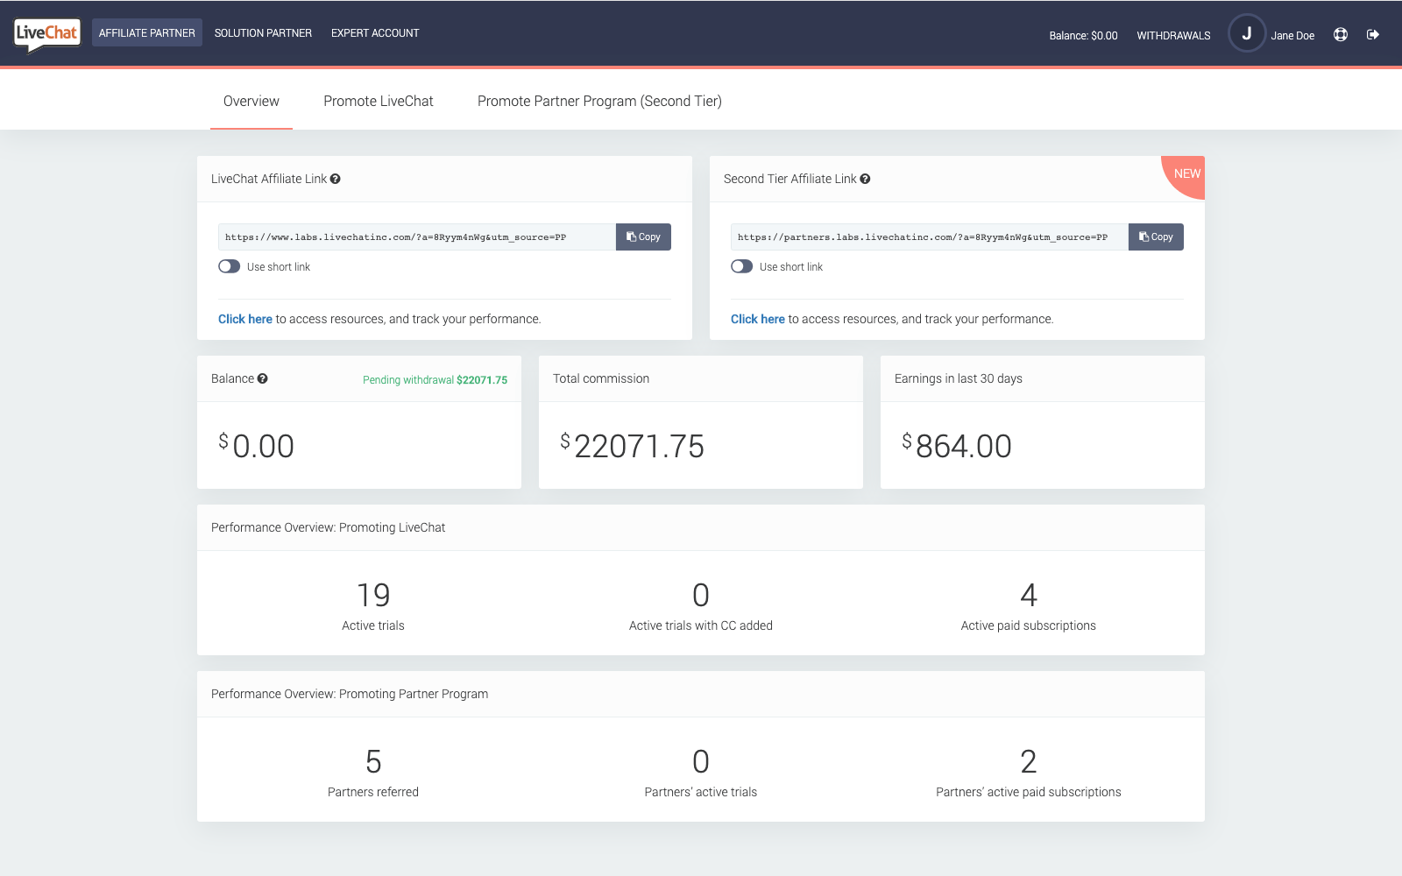Click the 2 Partners' active paid subscriptions figure
1402x876 pixels.
pyautogui.click(x=1029, y=761)
